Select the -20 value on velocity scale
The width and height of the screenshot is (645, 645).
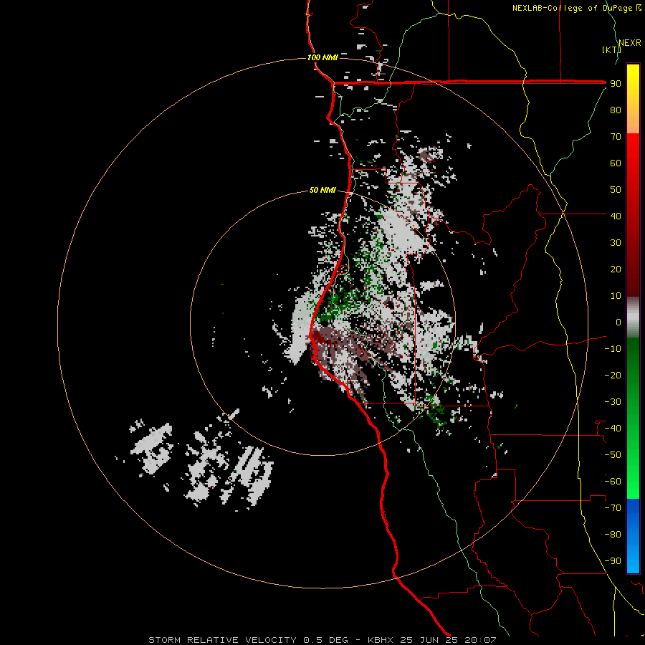613,376
